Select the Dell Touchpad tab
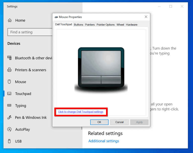This screenshot has height=153, width=193. click(x=64, y=24)
